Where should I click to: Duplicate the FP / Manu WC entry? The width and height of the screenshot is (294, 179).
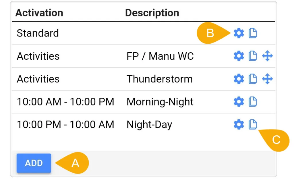[253, 56]
